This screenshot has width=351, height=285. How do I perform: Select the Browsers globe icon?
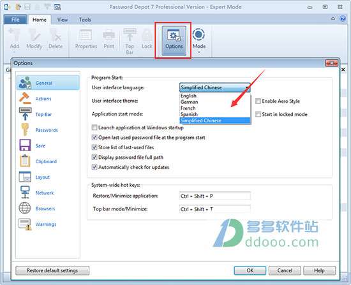pos(25,208)
